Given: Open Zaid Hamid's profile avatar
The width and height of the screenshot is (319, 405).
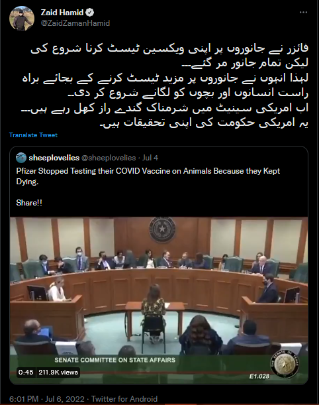Looking at the screenshot, I should coord(22,19).
